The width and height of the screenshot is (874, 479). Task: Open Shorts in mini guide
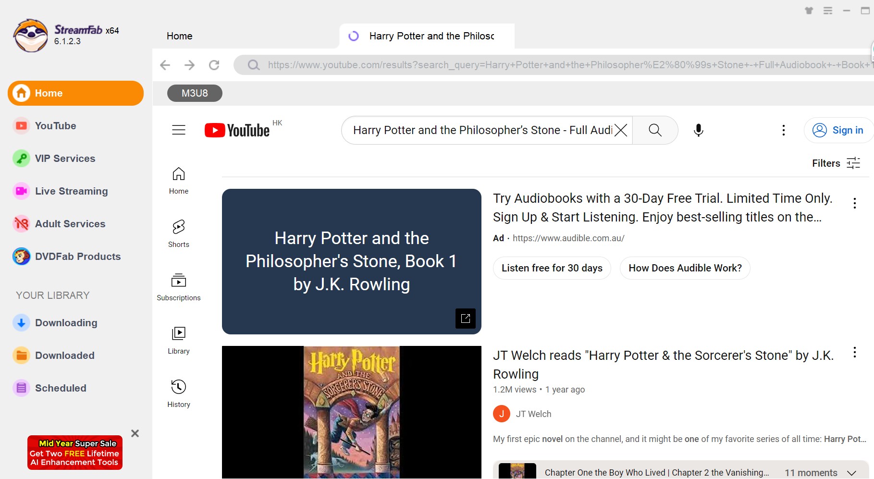(x=179, y=234)
